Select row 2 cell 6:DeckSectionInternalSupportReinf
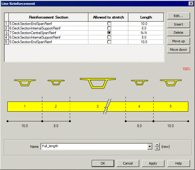Image resolution: width=195 pixels, height=170 pixels. [48, 28]
